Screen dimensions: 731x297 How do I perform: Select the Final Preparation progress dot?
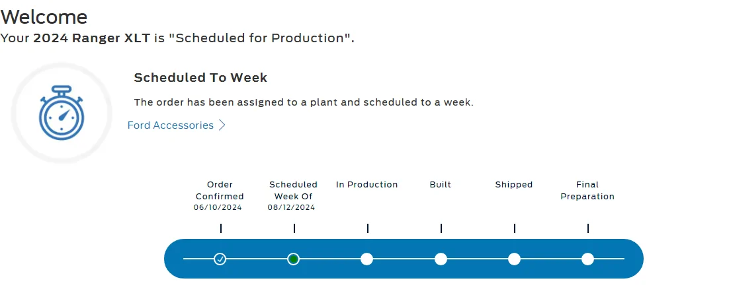pos(588,259)
